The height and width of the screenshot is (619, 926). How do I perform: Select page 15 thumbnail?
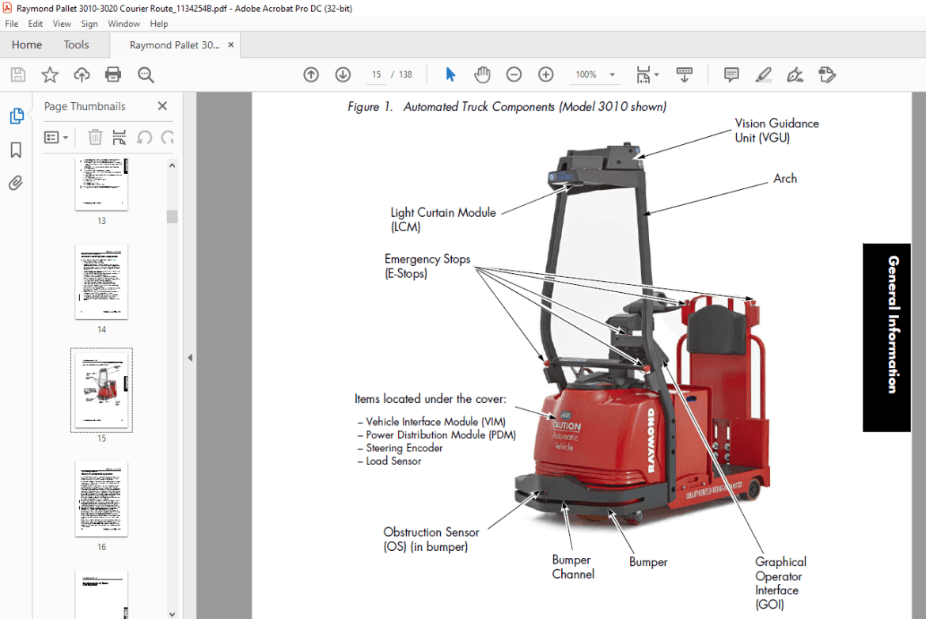(101, 390)
